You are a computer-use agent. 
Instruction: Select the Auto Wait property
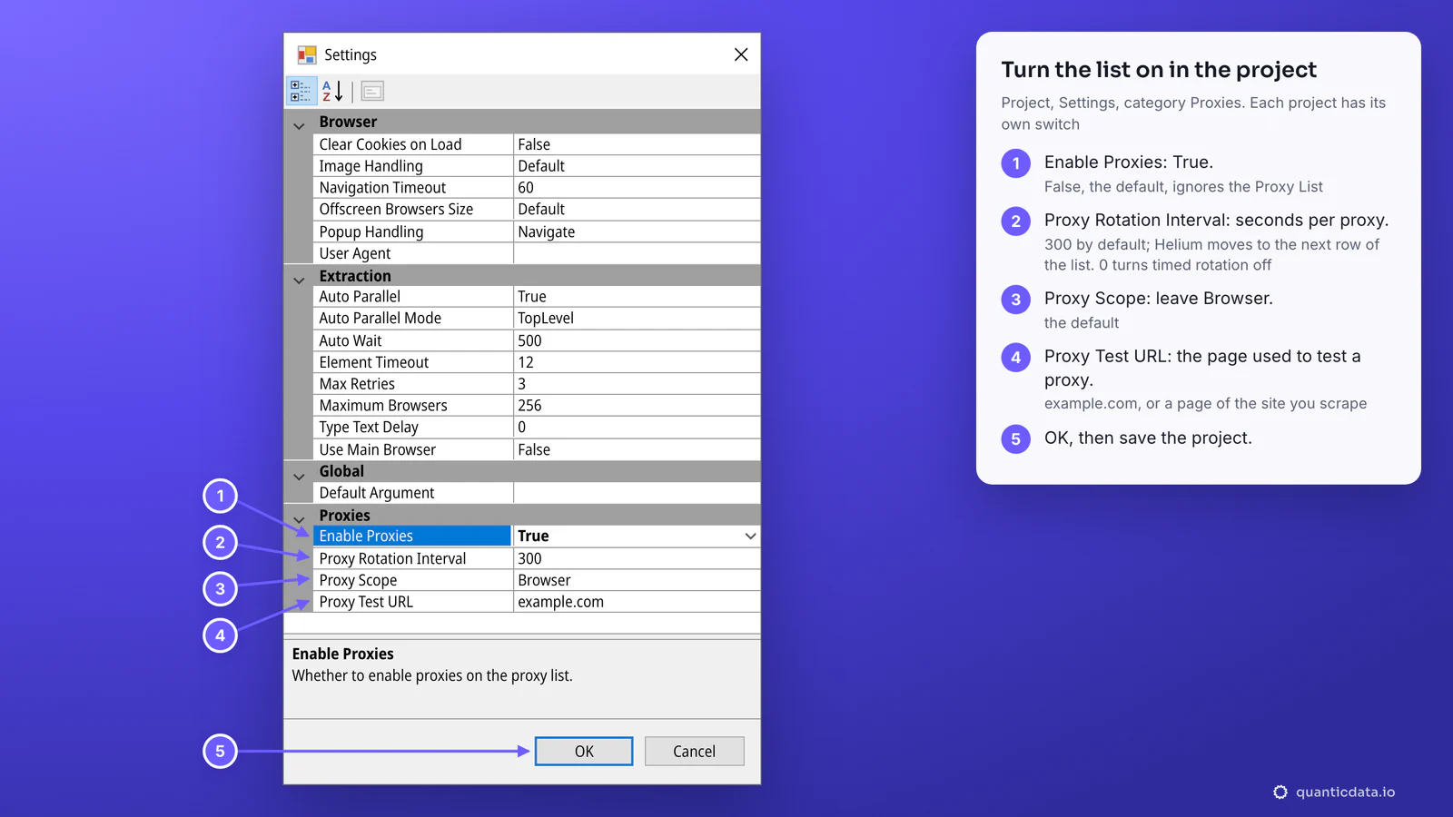[x=413, y=340]
